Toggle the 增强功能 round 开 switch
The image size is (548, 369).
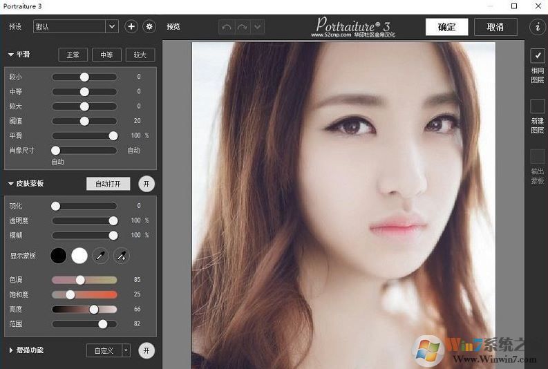(146, 350)
